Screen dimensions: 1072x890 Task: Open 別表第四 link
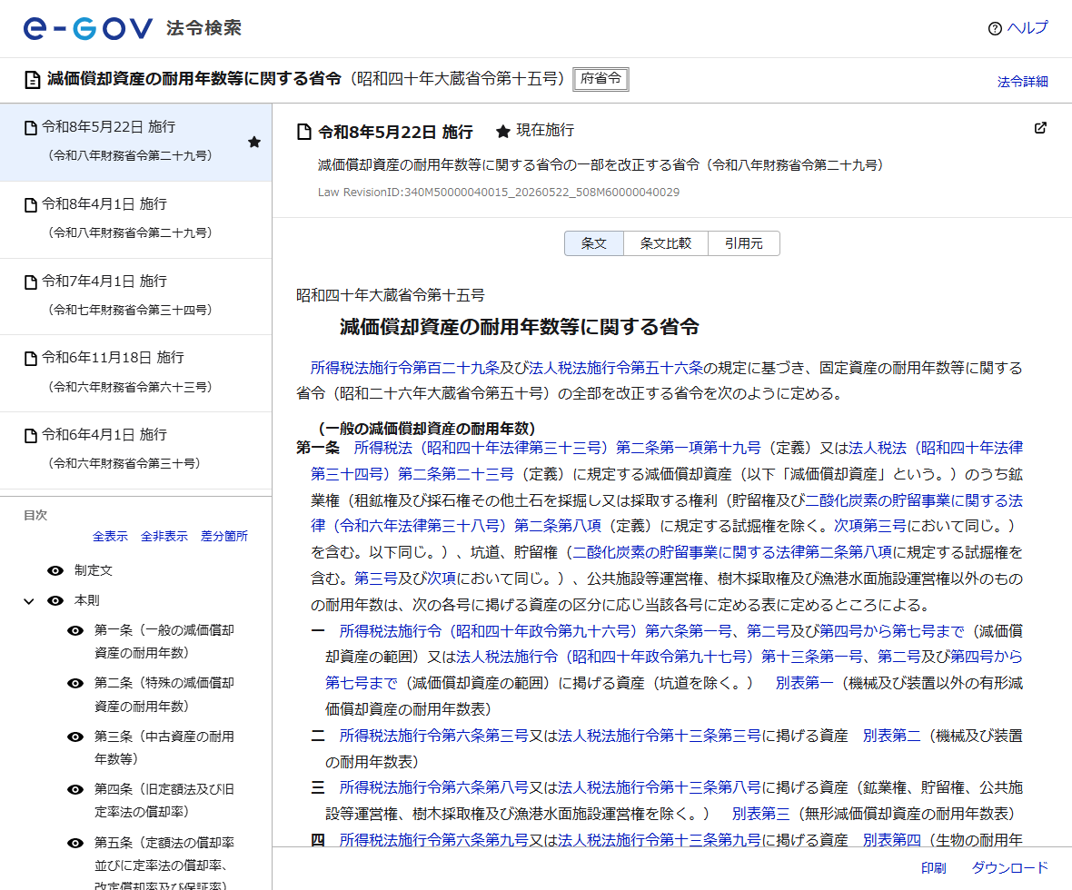pyautogui.click(x=891, y=840)
